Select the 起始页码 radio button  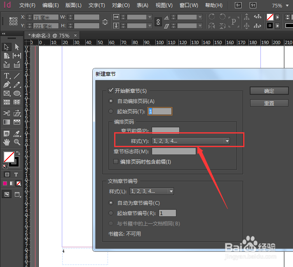click(110, 111)
